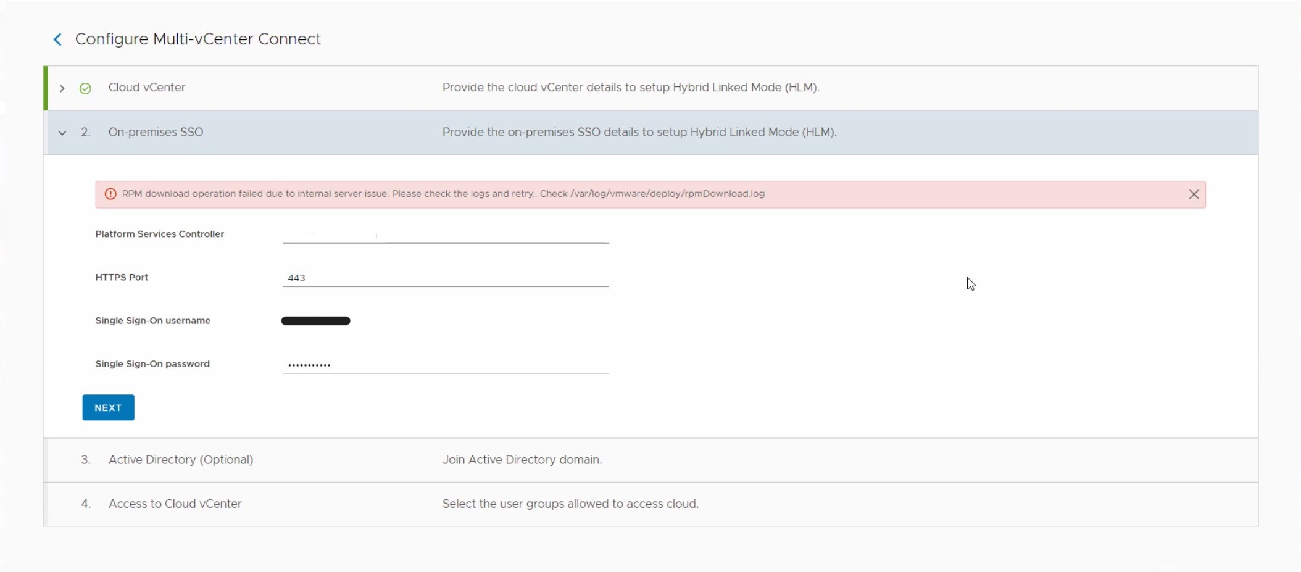This screenshot has width=1301, height=572.
Task: Click the Cloud vCenter step title
Action: click(147, 88)
